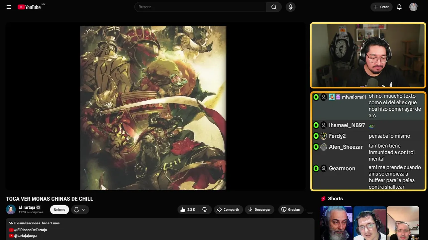This screenshot has height=240, width=428.
Task: Dislike the video with thumbs down
Action: click(205, 210)
